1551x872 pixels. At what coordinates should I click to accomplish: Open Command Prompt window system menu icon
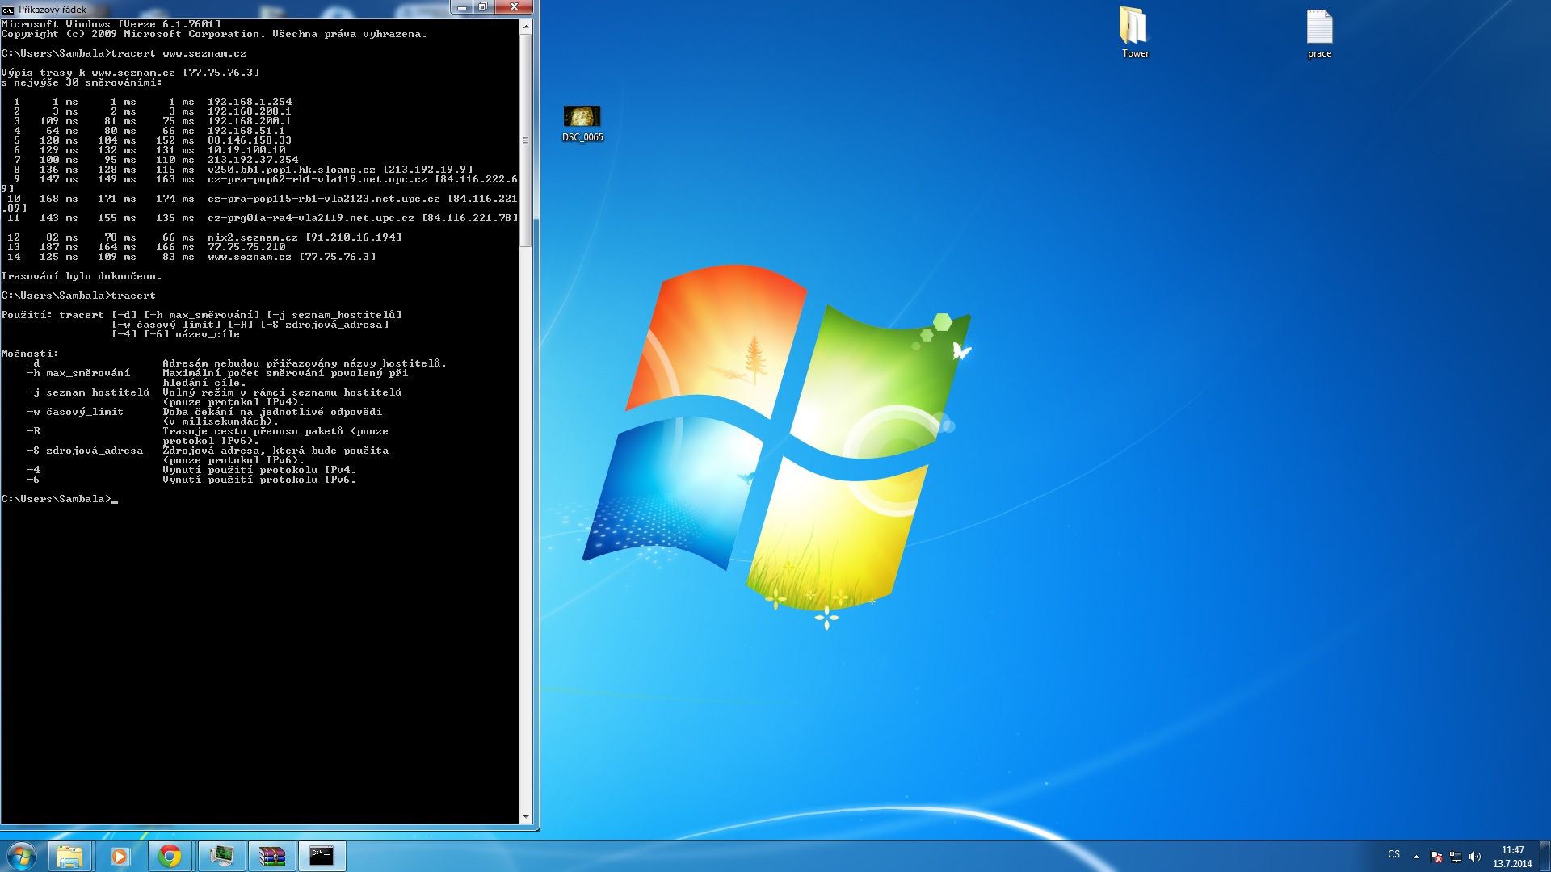(8, 10)
